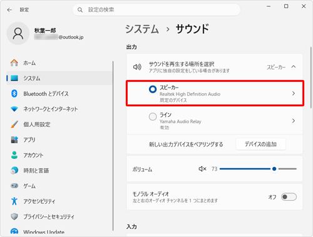The height and width of the screenshot is (237, 313).
Task: Open アクセシビリティ settings page
Action: (59, 201)
